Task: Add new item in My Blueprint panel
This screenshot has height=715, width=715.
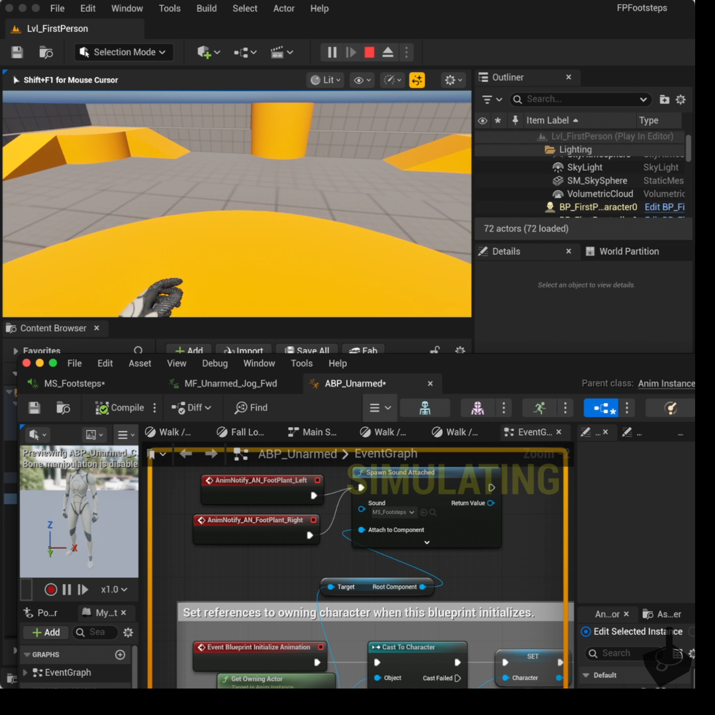Action: [x=46, y=632]
